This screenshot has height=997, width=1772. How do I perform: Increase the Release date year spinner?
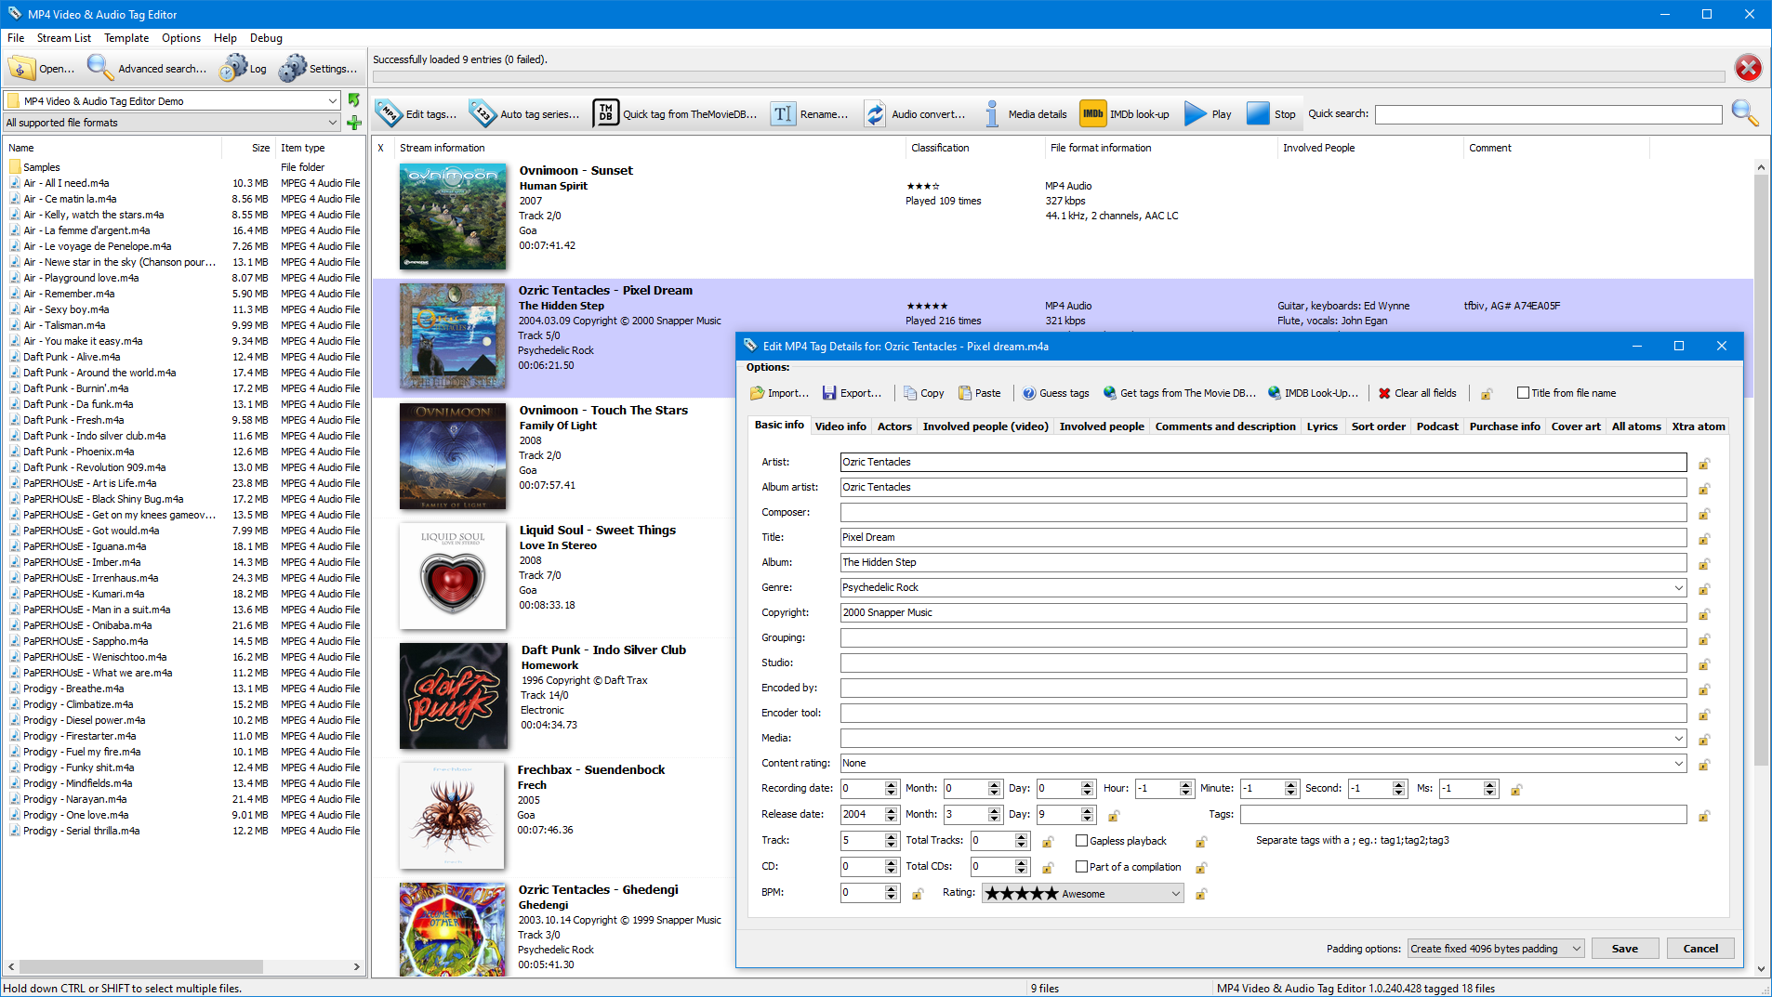[891, 810]
